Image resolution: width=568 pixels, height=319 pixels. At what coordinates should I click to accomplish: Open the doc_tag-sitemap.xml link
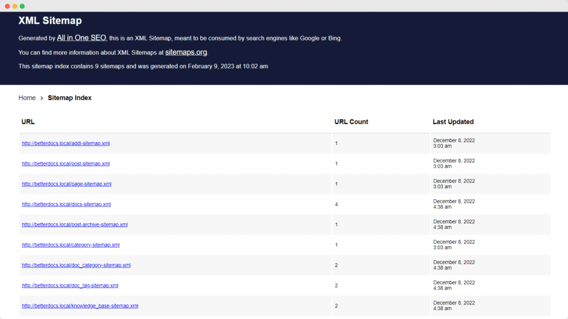pyautogui.click(x=69, y=285)
